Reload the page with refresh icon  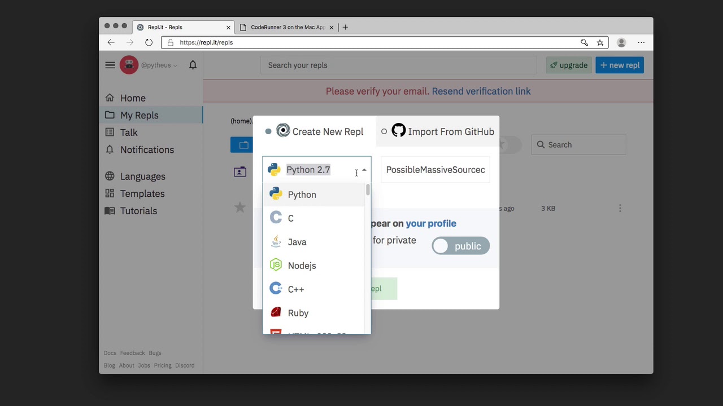click(149, 42)
